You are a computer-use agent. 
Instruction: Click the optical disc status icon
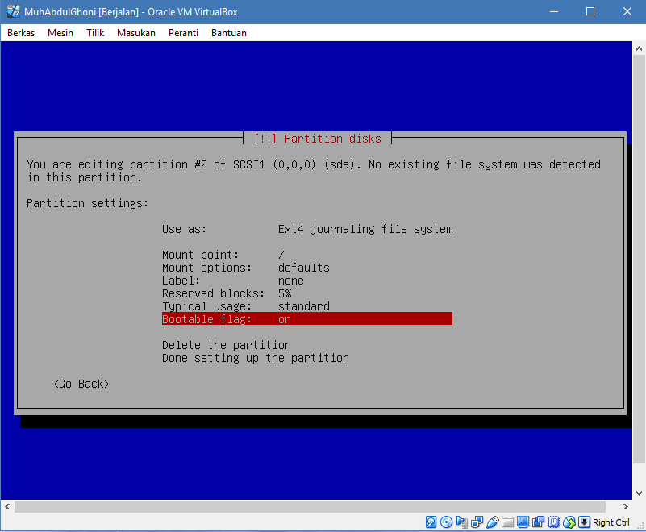(446, 522)
